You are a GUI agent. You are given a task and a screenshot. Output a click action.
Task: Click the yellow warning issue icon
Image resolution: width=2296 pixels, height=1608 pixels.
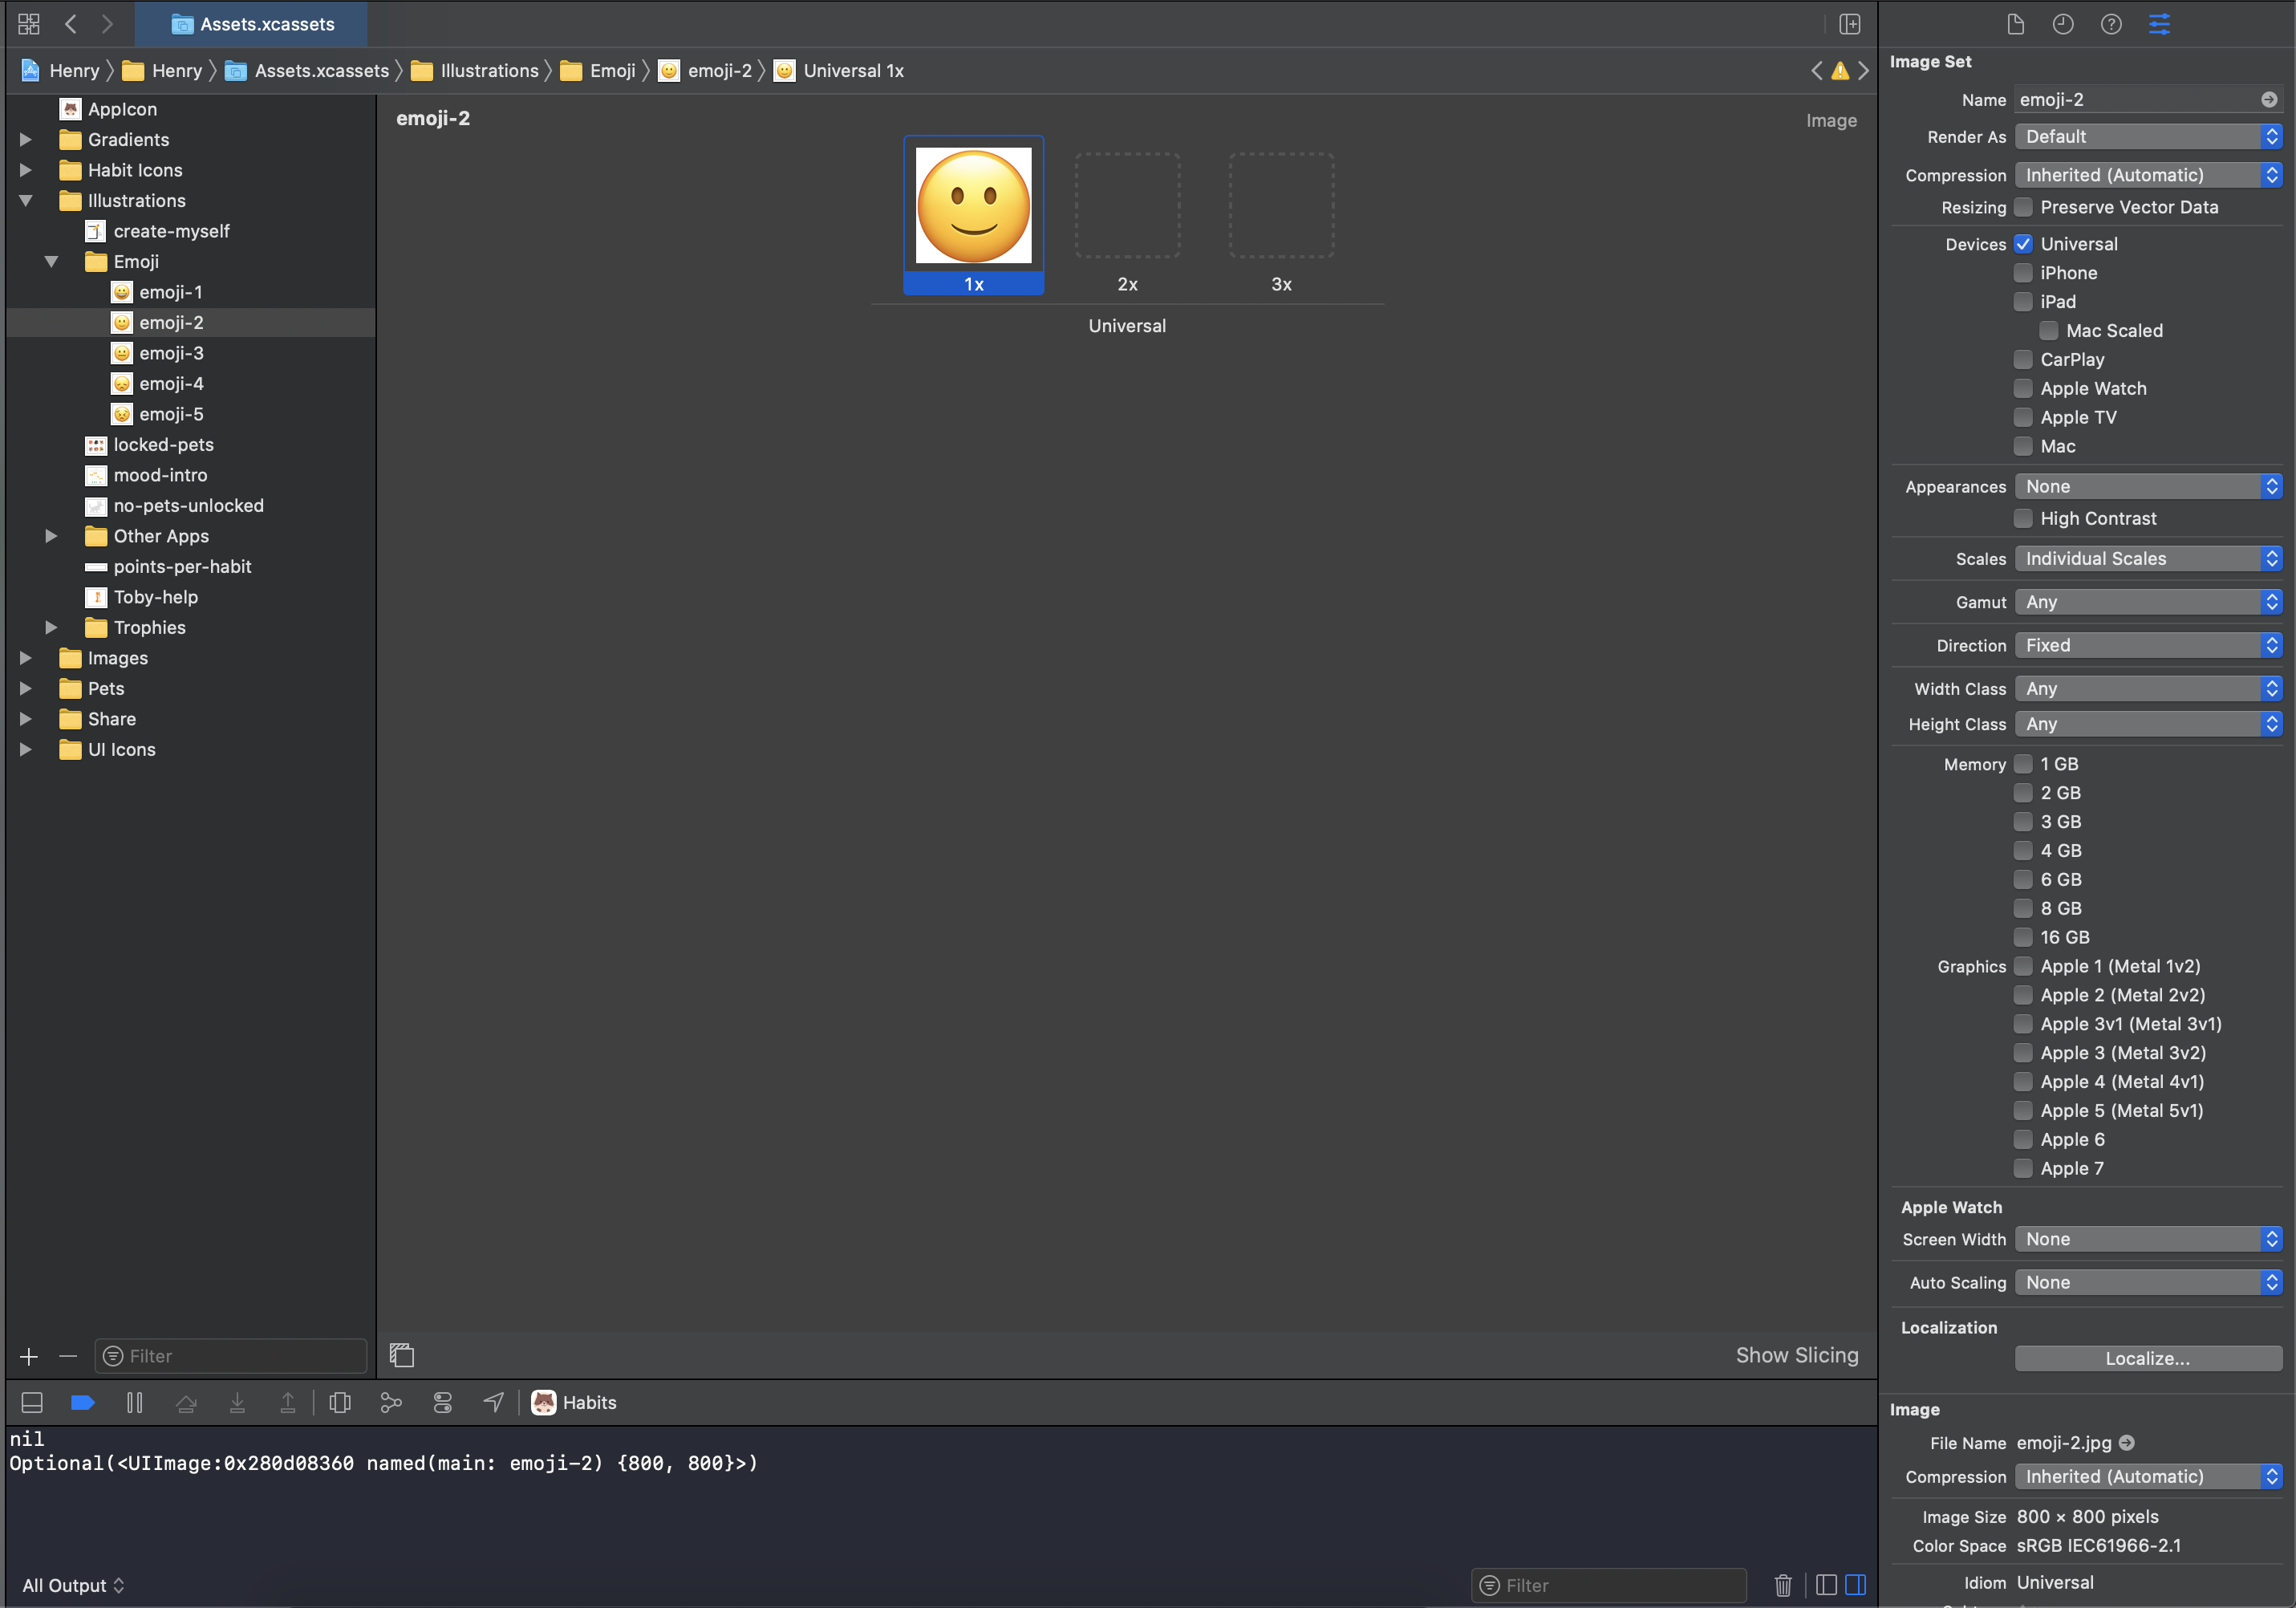click(x=1840, y=71)
